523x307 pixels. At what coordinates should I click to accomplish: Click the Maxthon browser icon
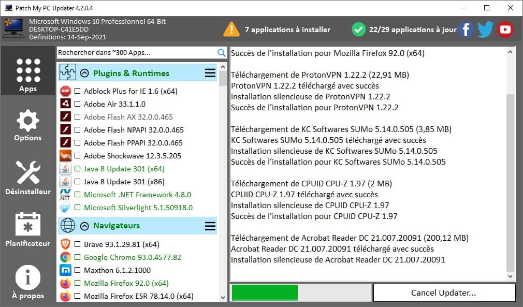click(65, 270)
